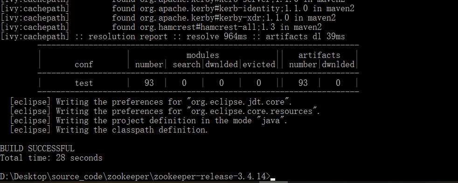Click "dwnlded" header under modules

click(x=222, y=64)
